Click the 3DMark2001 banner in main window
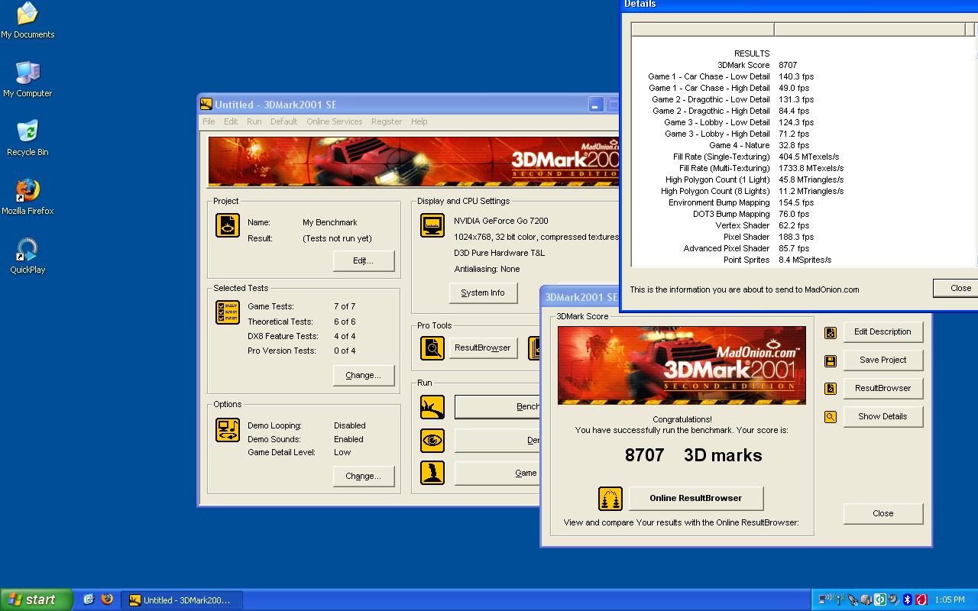The image size is (978, 611). (x=413, y=161)
